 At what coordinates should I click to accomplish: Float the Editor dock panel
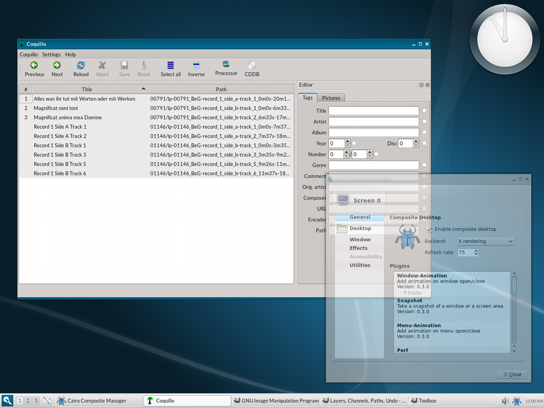[421, 85]
